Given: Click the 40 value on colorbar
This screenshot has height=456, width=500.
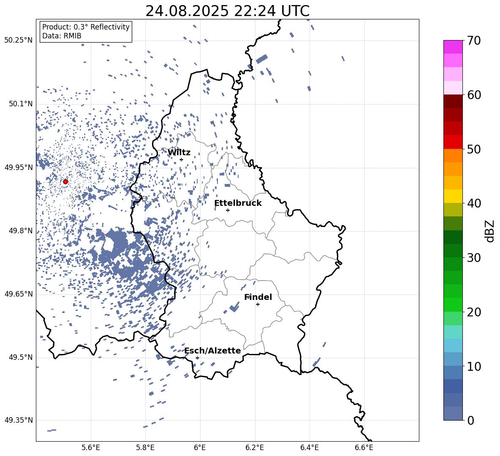Looking at the screenshot, I should (x=473, y=203).
